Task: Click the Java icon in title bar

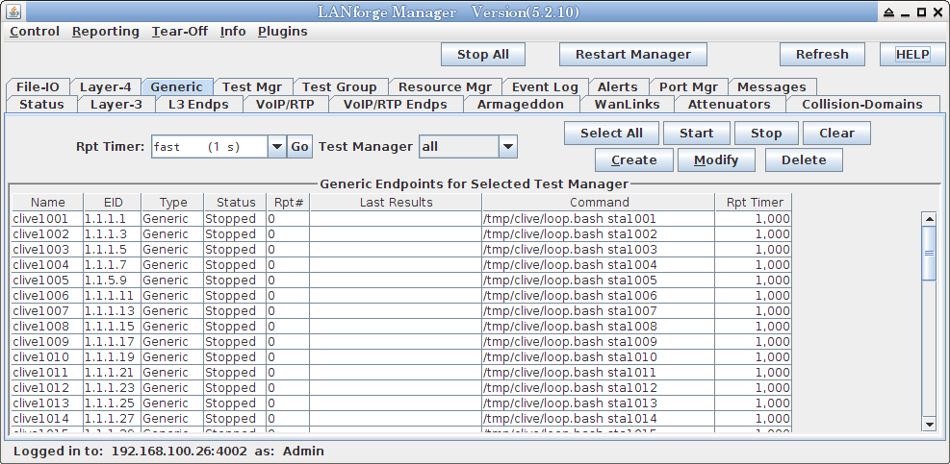Action: point(13,12)
